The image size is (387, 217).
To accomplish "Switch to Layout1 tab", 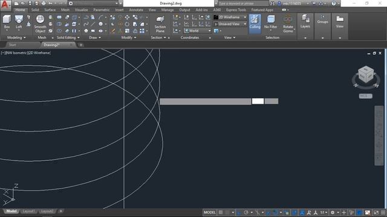I will 28,211.
